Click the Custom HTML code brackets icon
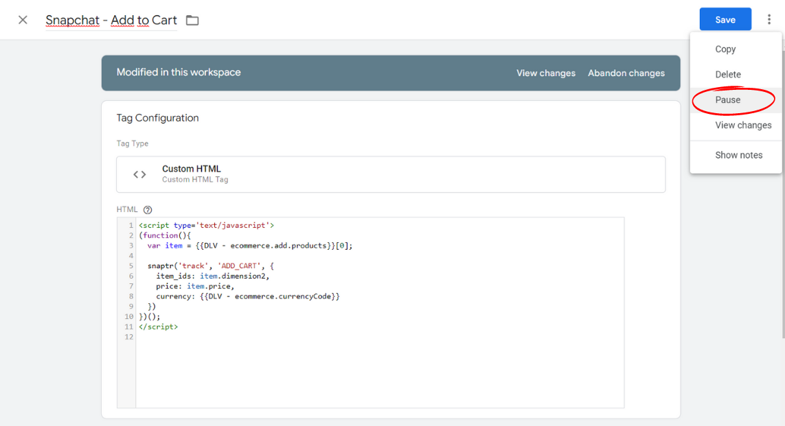 point(139,174)
